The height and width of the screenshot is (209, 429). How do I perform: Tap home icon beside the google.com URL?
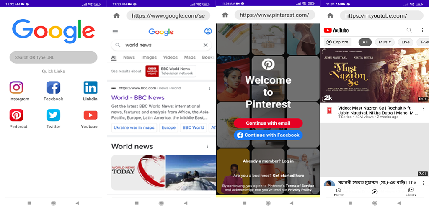[x=116, y=15]
